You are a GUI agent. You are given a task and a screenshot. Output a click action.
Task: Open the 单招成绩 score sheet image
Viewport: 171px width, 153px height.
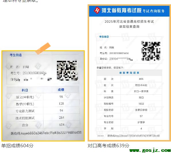pos(43,96)
